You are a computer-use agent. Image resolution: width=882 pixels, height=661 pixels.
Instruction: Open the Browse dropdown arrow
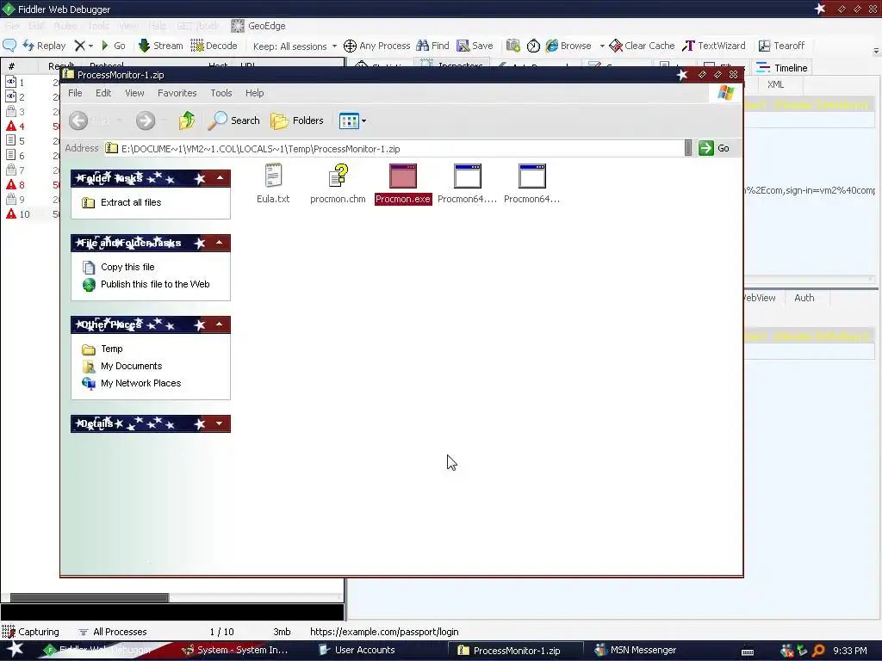point(602,46)
